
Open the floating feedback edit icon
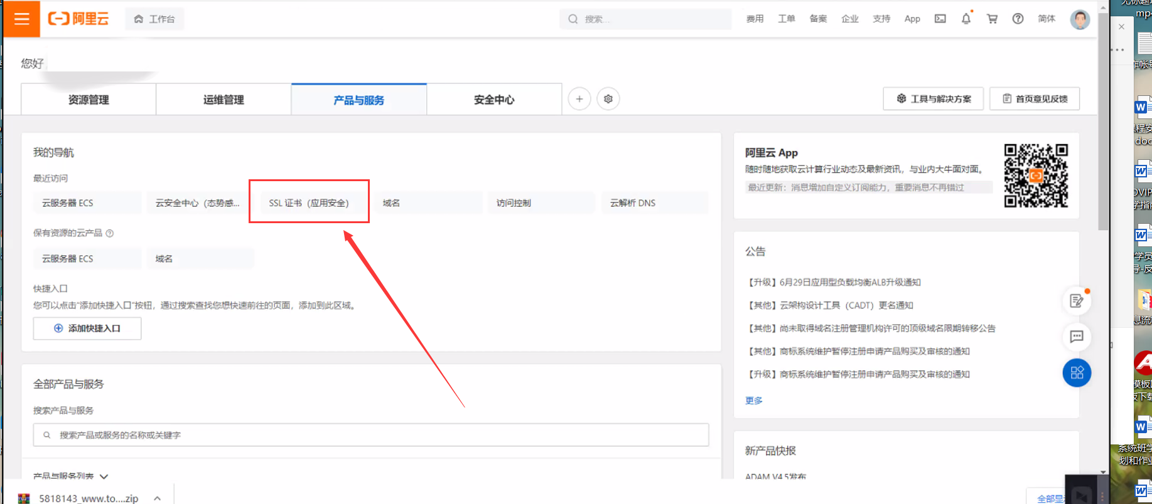click(1077, 302)
